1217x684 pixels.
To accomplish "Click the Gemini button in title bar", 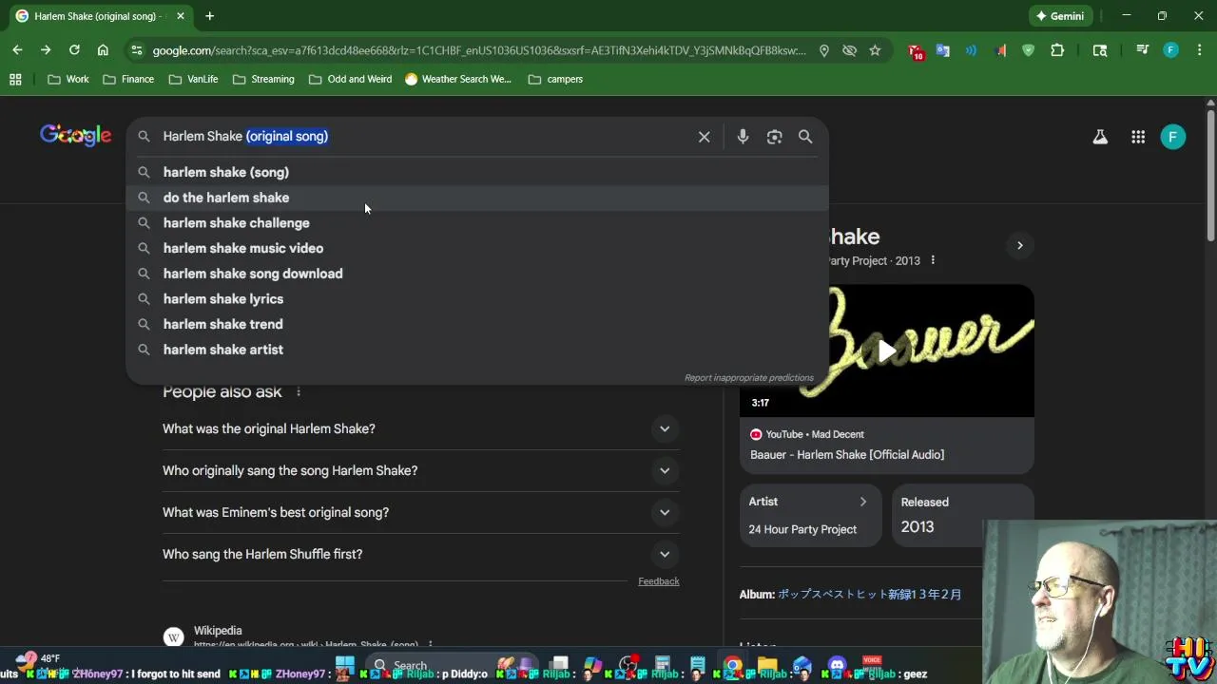I will pos(1061,16).
